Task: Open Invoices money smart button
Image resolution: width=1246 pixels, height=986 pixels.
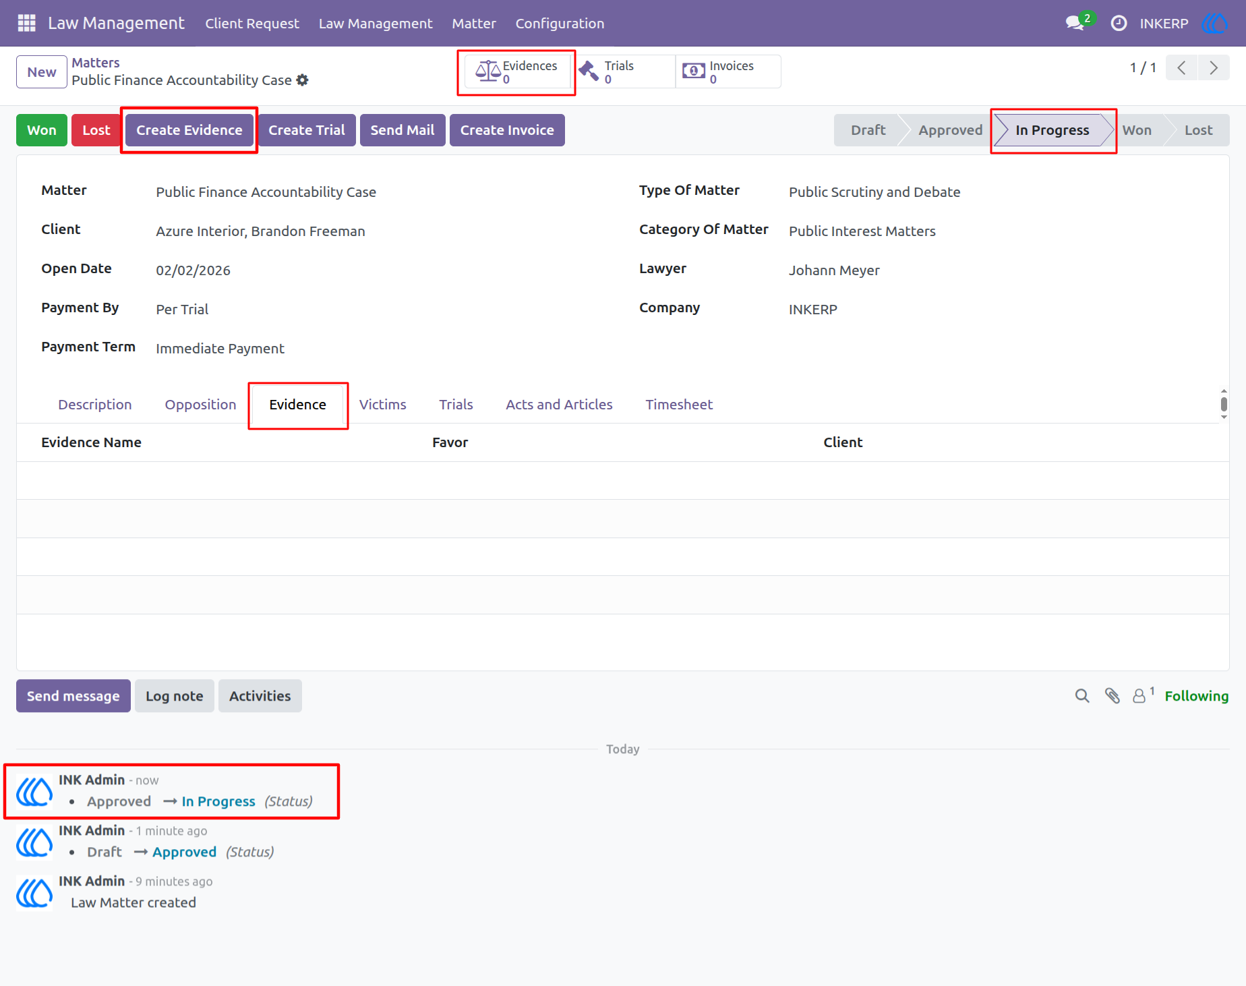Action: pyautogui.click(x=728, y=71)
